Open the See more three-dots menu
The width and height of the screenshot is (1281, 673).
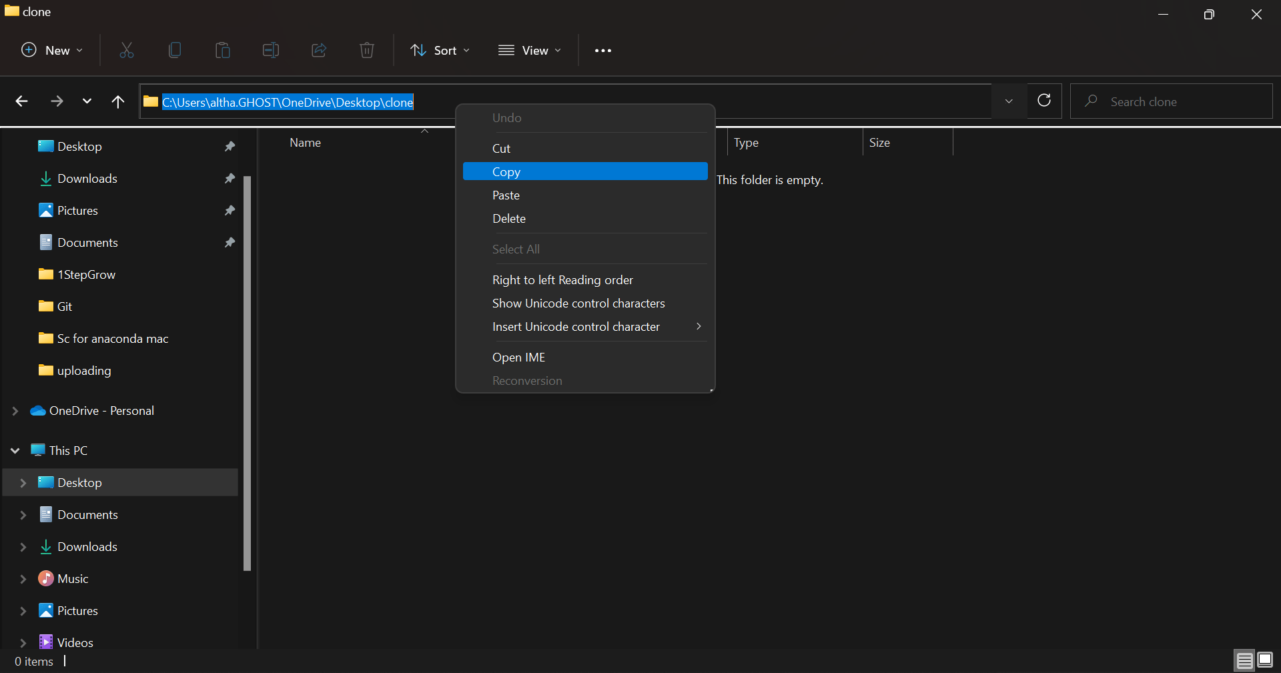tap(603, 51)
